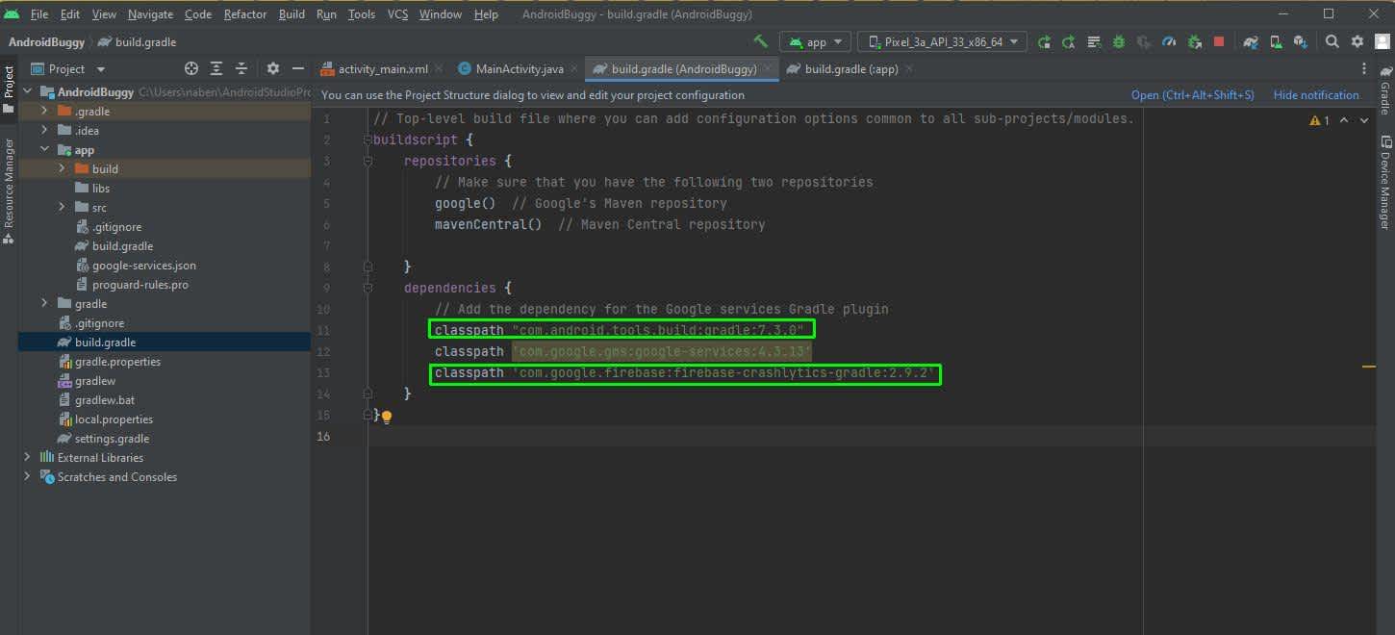Open the Refactor menu
Image resolution: width=1395 pixels, height=635 pixels.
(x=245, y=14)
